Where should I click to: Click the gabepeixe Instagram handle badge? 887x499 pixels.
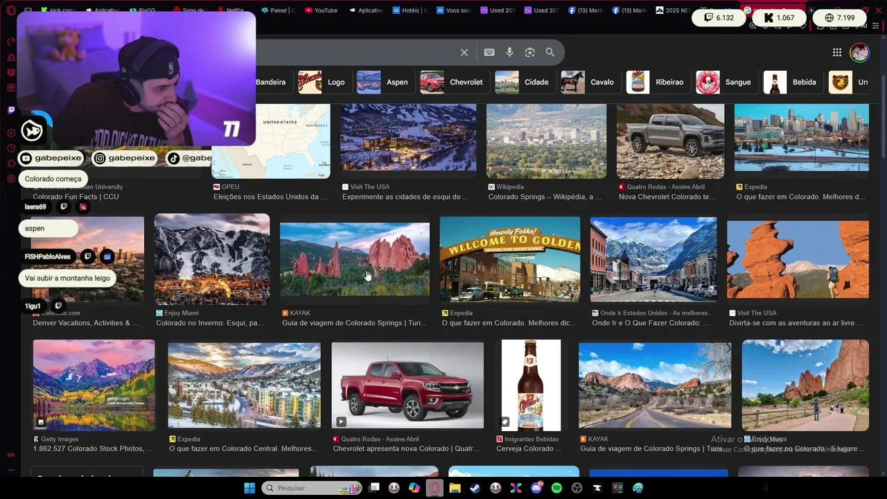click(x=126, y=158)
